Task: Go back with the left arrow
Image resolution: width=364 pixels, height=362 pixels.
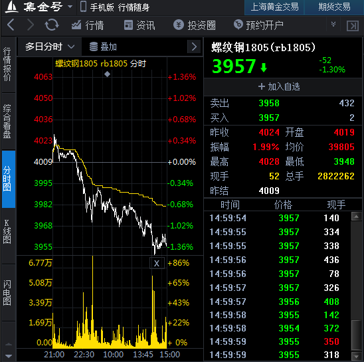Action: pos(11,25)
